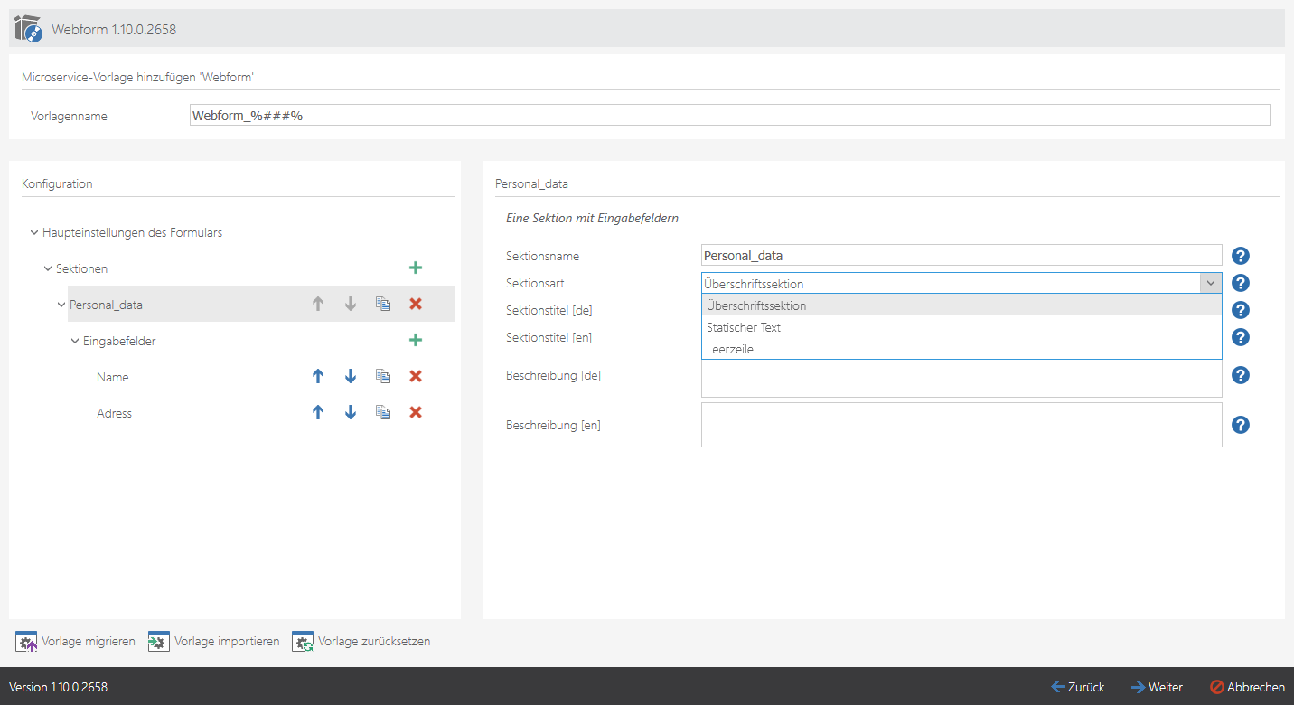Collapse the Eingabefelder tree node
This screenshot has width=1294, height=705.
point(75,341)
